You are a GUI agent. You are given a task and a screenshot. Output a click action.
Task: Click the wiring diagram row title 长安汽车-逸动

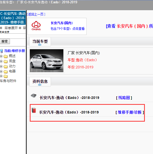point(69,98)
